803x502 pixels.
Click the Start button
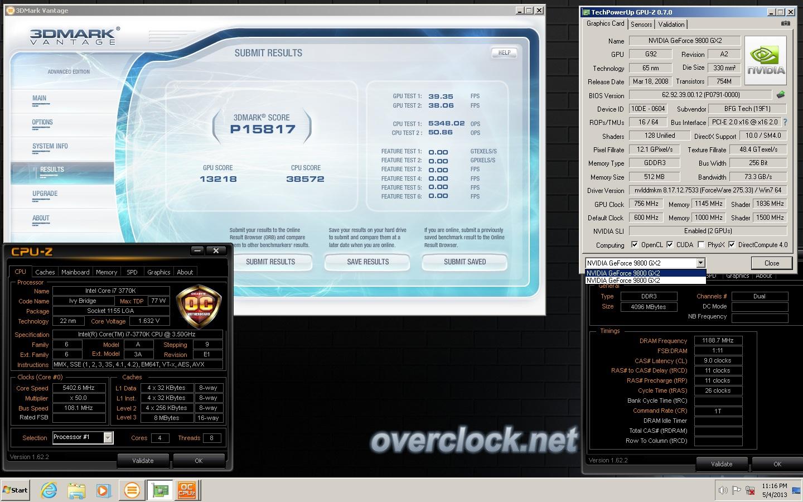(x=15, y=490)
